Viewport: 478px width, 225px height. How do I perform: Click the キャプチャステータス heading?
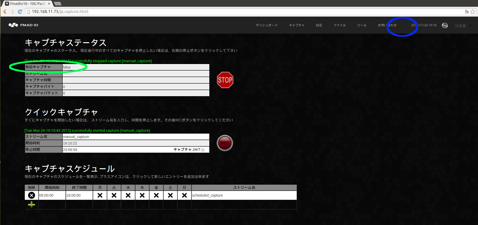coord(66,42)
